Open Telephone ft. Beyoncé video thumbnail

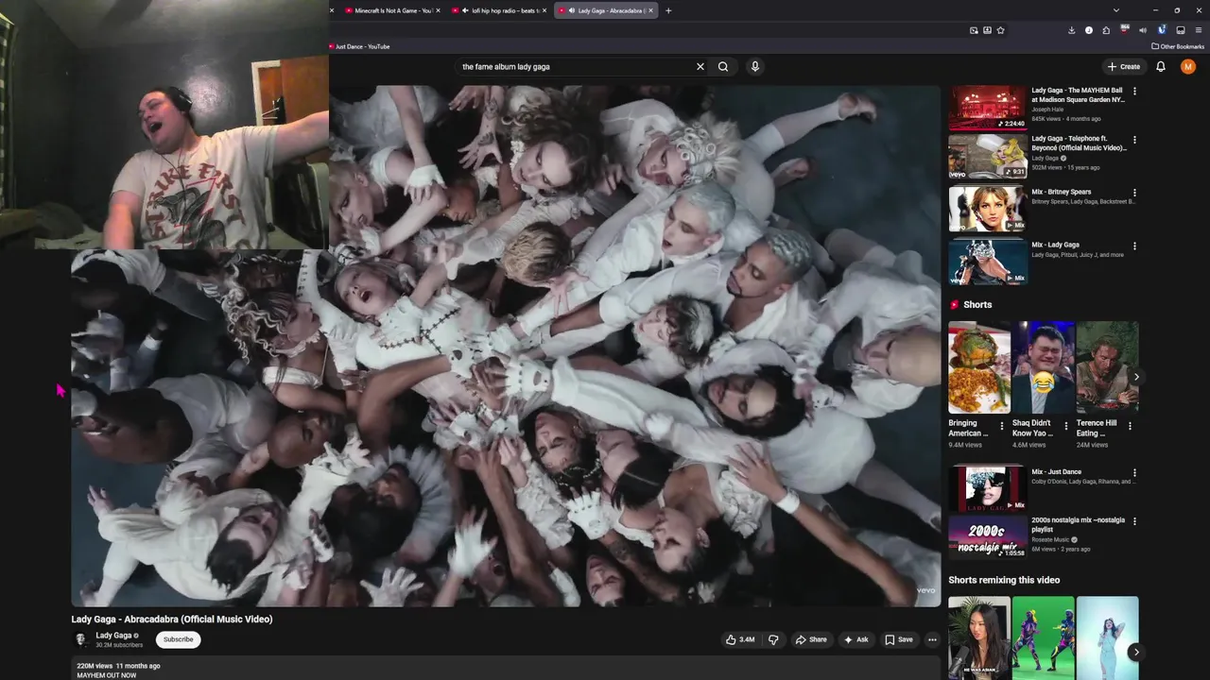click(988, 156)
